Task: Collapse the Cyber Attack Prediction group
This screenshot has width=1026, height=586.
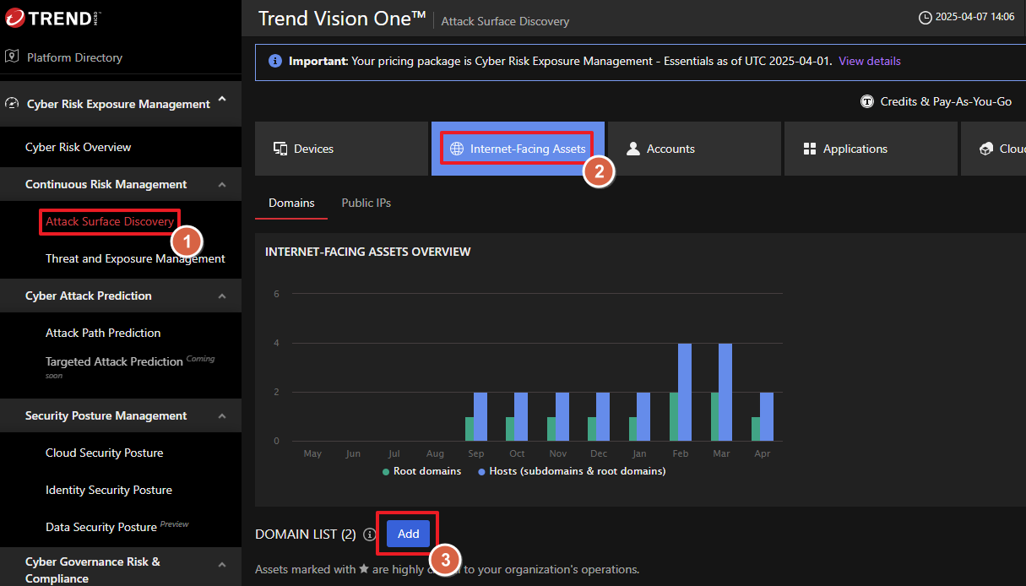Action: [x=222, y=296]
